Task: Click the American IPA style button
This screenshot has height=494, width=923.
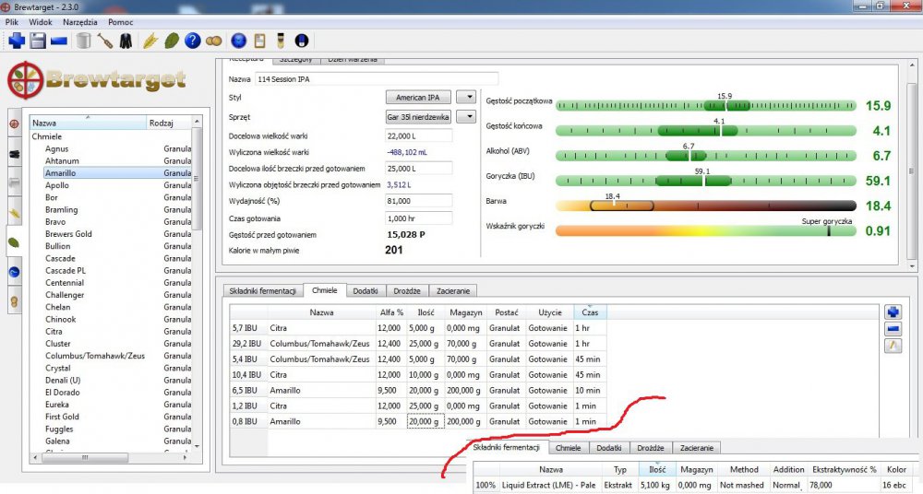Action: point(418,97)
